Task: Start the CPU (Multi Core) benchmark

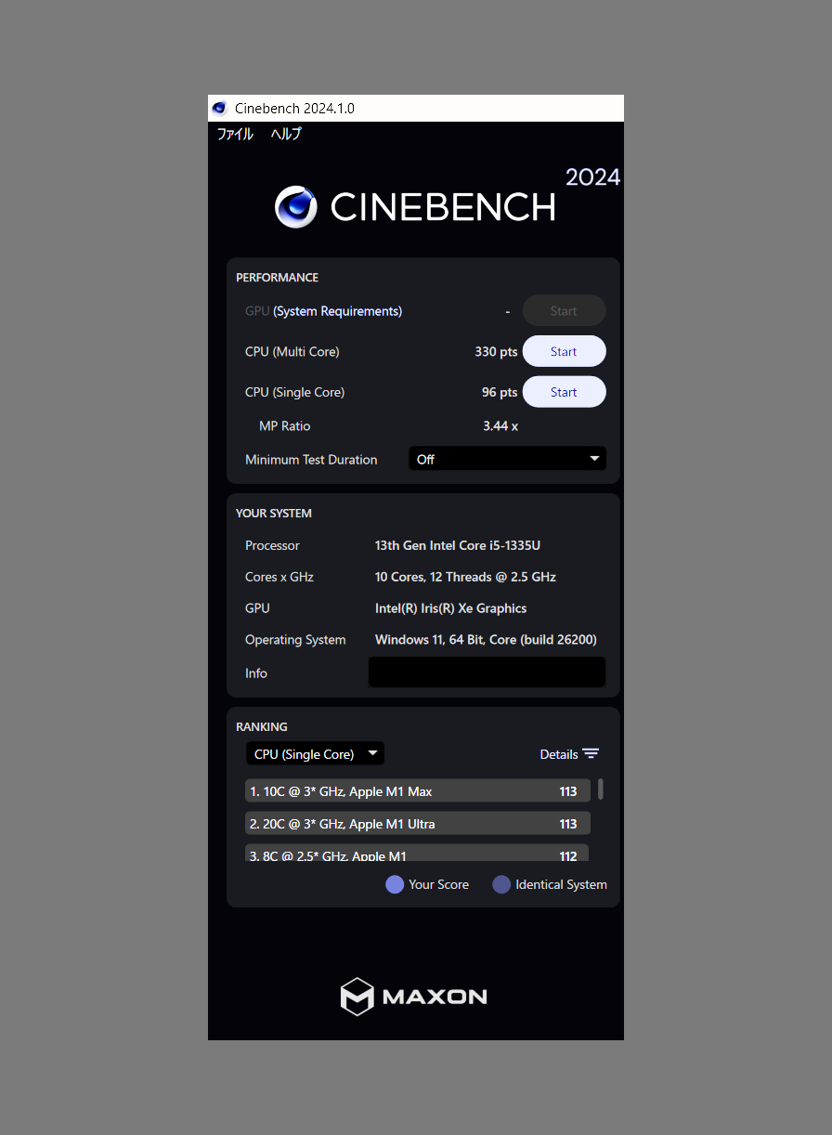Action: (x=565, y=351)
